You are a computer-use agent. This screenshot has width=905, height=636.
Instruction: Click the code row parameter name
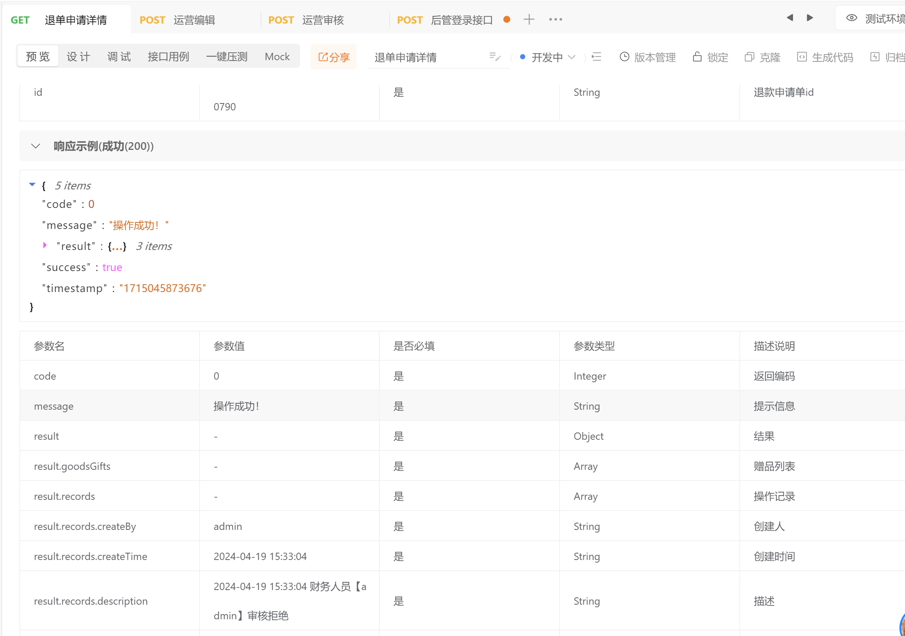point(45,376)
